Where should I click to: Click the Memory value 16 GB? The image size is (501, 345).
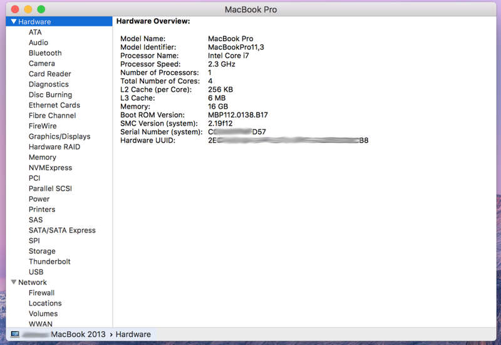[x=218, y=106]
